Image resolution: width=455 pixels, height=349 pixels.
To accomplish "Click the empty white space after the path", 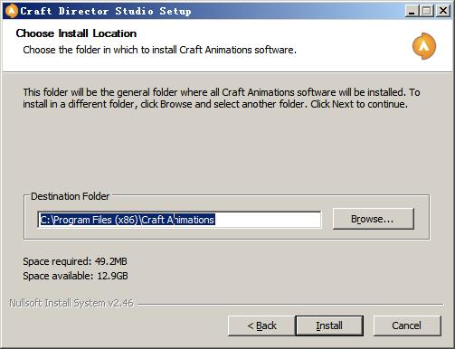I will pyautogui.click(x=268, y=220).
